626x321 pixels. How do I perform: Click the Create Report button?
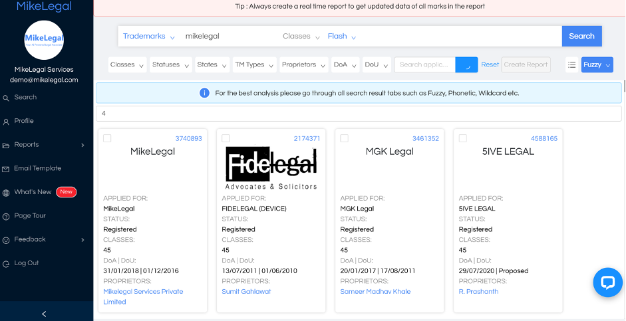526,64
